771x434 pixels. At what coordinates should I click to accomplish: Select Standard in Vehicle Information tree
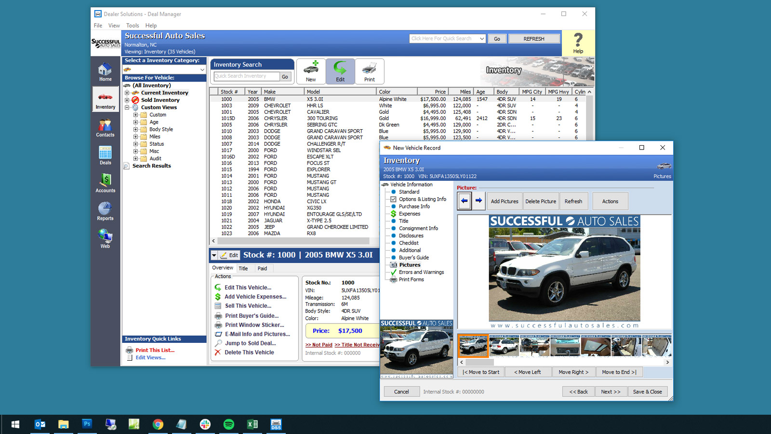409,192
